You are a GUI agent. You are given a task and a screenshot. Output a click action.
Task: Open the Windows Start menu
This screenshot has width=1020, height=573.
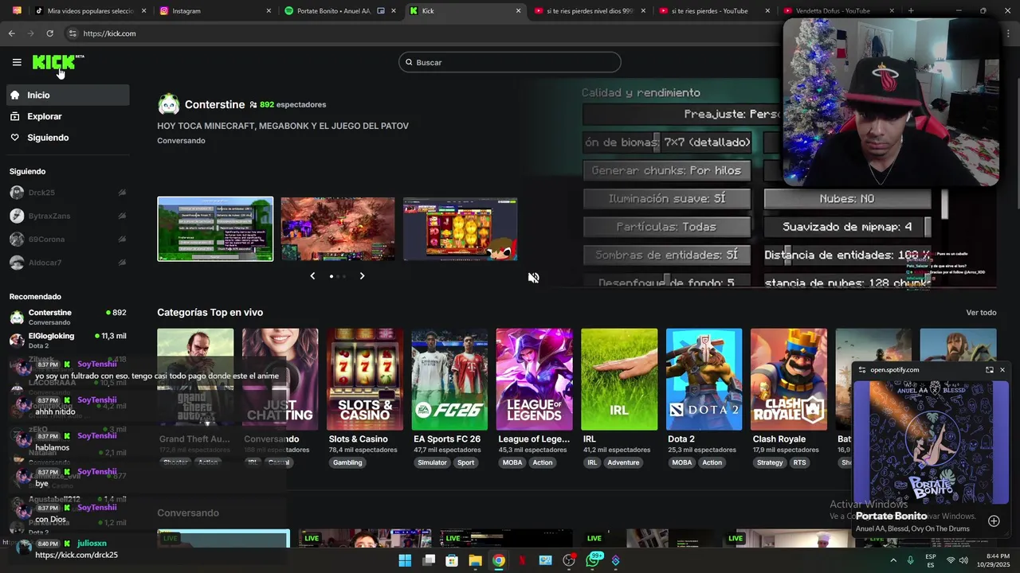click(405, 560)
